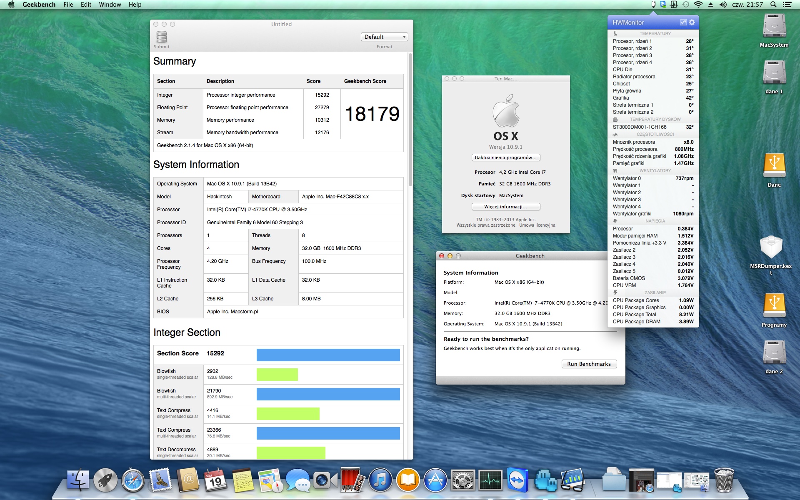Open Notes from the Dock
Image resolution: width=800 pixels, height=500 pixels.
[243, 480]
